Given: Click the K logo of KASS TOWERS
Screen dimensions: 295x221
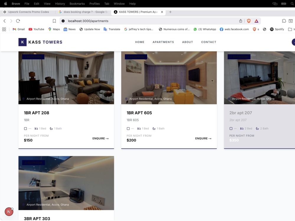Looking at the screenshot, I should 22,42.
